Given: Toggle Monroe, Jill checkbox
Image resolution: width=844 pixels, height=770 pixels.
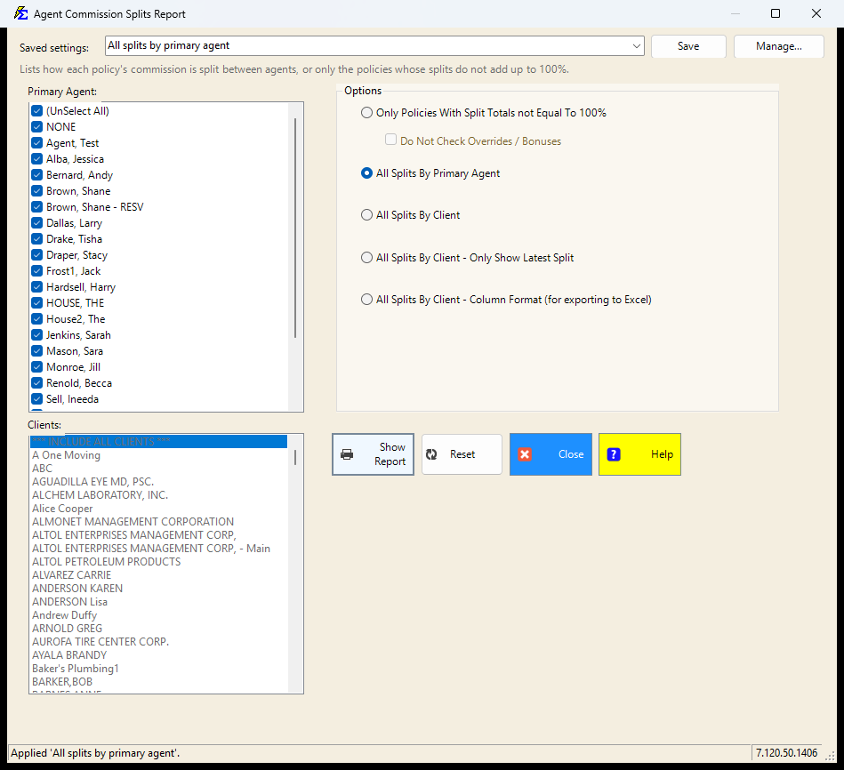Looking at the screenshot, I should 36,367.
